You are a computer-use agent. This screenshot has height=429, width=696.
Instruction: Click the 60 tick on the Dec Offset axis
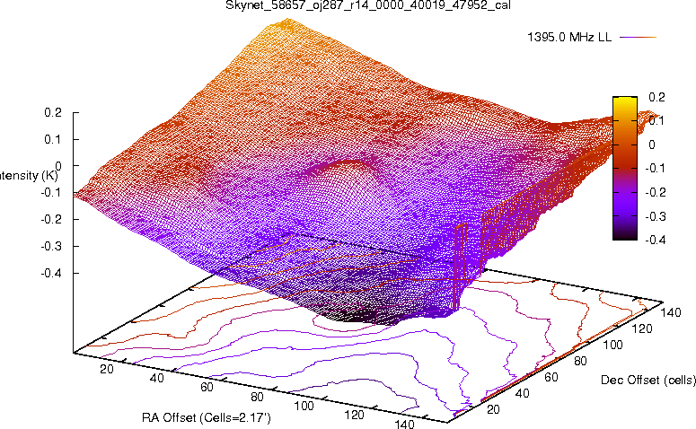tap(551, 377)
